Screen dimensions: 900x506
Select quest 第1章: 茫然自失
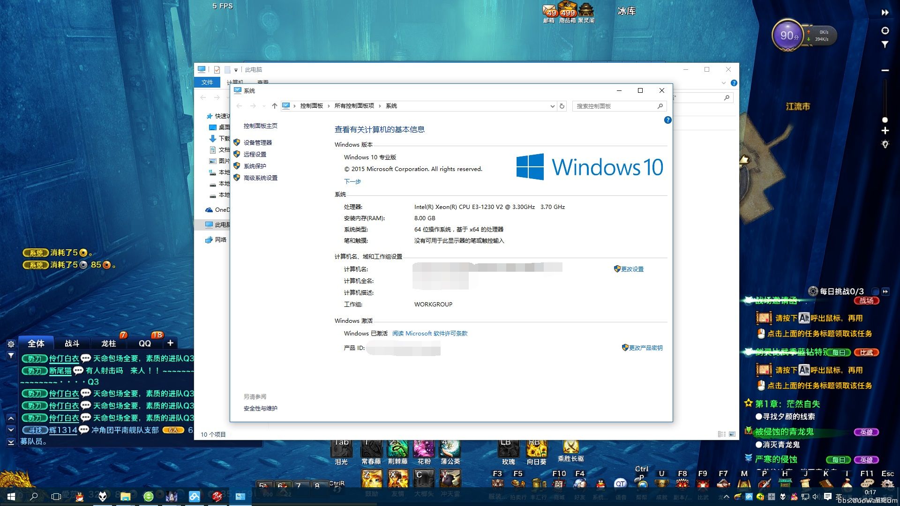pos(787,404)
